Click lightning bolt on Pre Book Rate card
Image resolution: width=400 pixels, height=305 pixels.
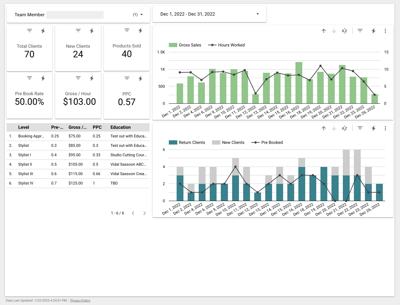(x=43, y=78)
